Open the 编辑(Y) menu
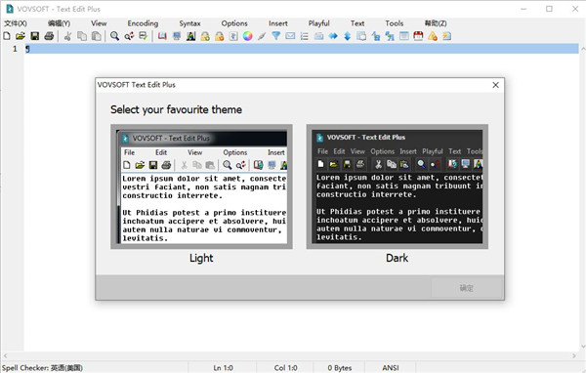Screen dimensions: 586x373 pos(59,23)
